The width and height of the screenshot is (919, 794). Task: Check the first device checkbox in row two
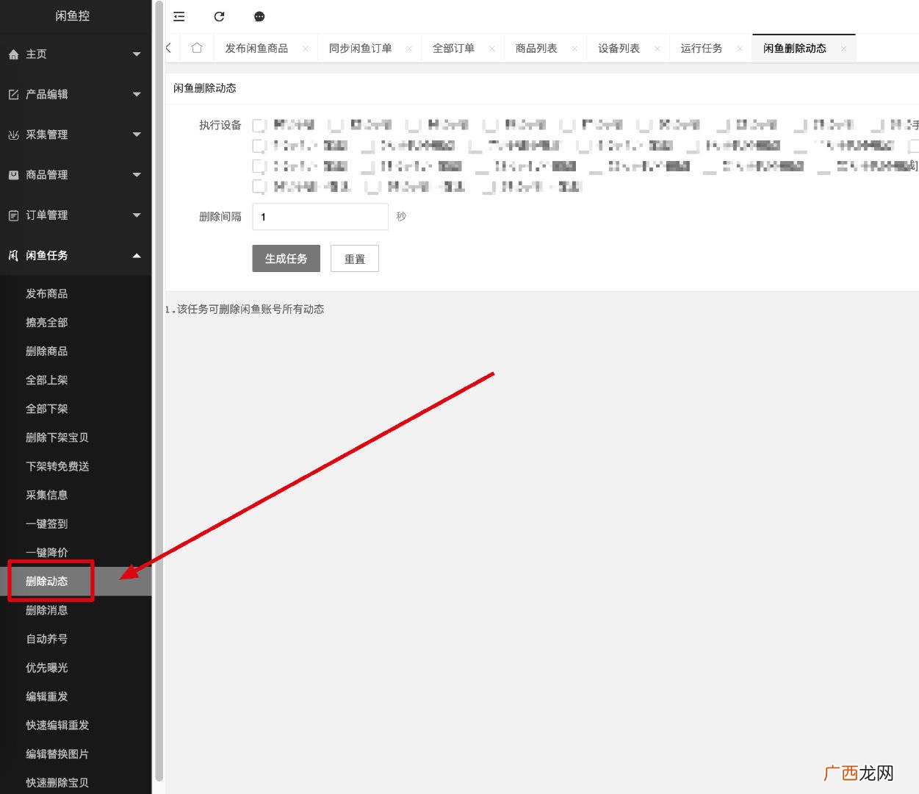(259, 146)
